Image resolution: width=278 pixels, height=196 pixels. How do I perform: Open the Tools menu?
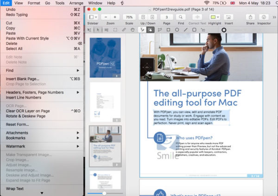60,3
